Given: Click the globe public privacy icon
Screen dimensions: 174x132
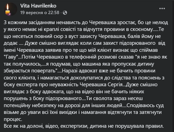Looking at the screenshot, I should 65,12.
